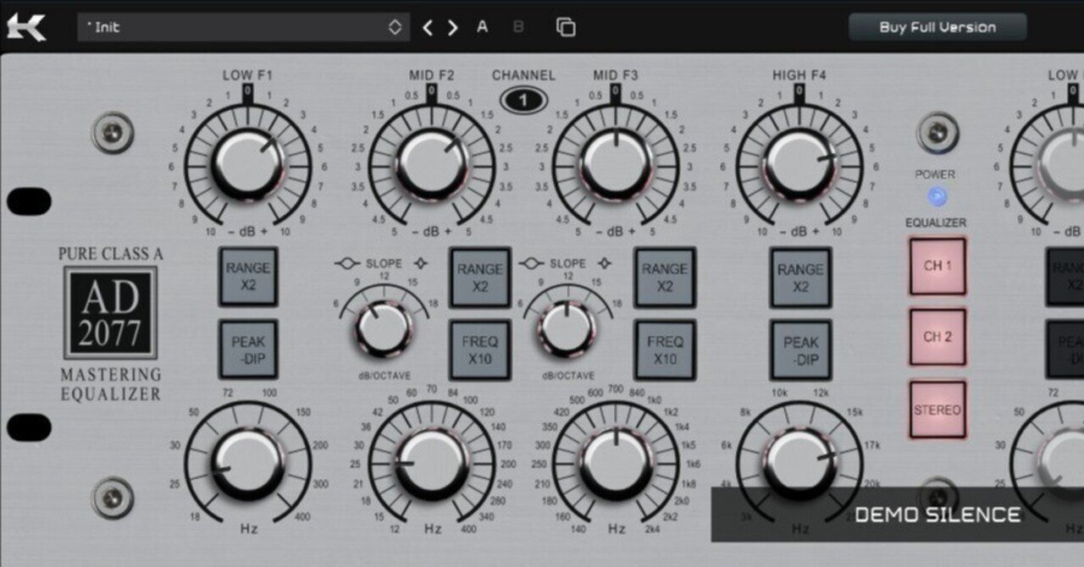The image size is (1084, 567).
Task: Click the DEMO SILENCE notice
Action: [937, 515]
